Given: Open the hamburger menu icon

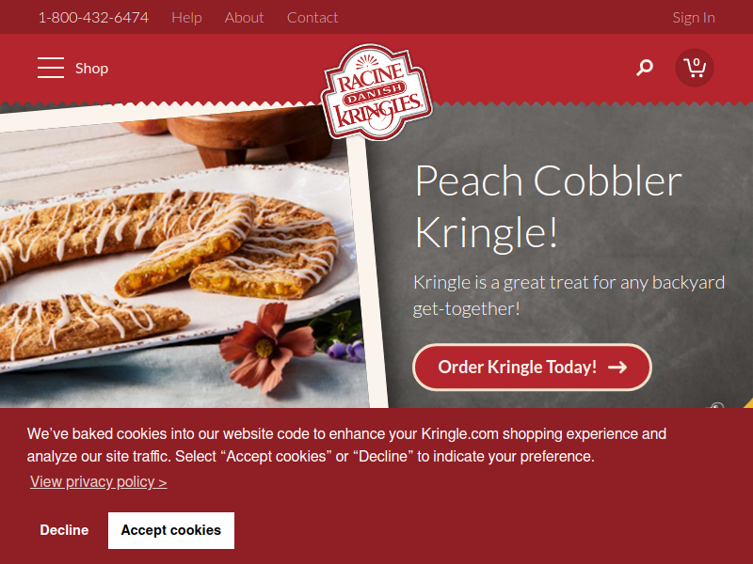Looking at the screenshot, I should tap(51, 68).
